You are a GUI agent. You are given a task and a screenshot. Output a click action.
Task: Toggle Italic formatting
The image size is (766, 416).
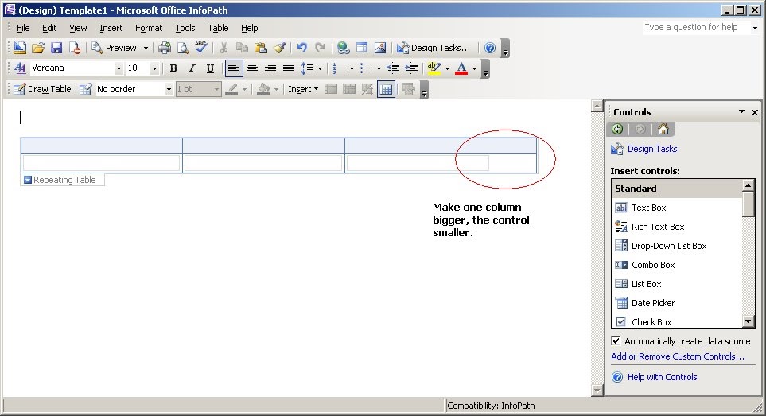coord(192,68)
